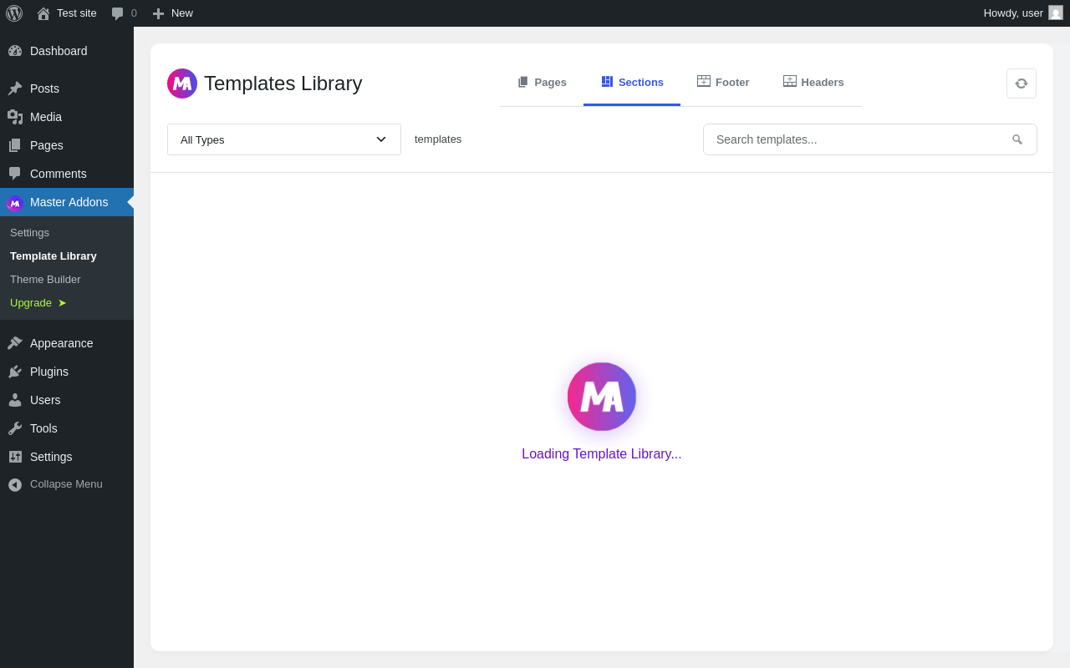Focus the Search templates field
Viewport: 1070px width, 668px height.
tap(870, 139)
